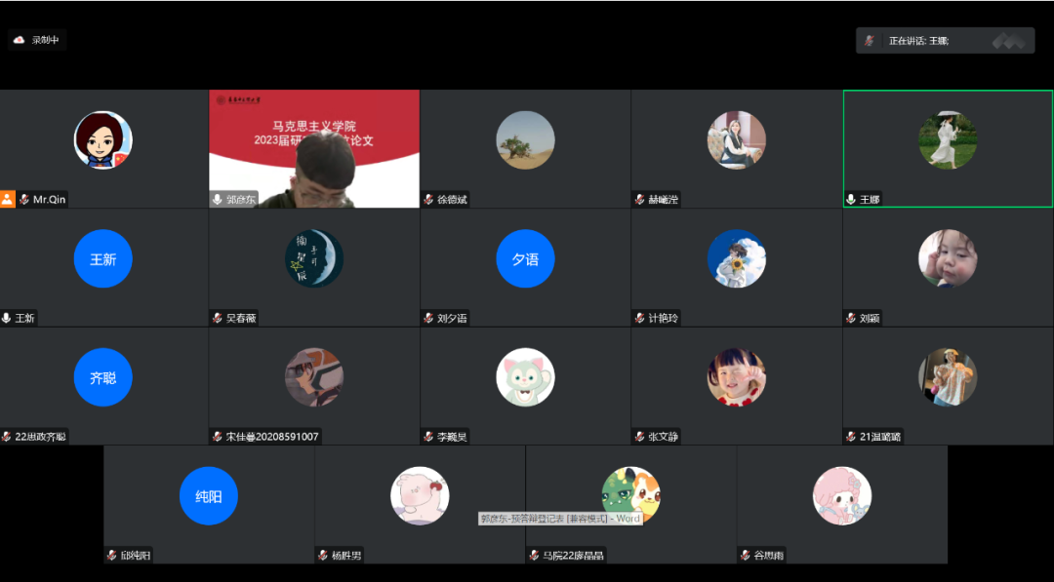Click the muted mic icon beside 宋佳蔓20208591007

[x=217, y=437]
